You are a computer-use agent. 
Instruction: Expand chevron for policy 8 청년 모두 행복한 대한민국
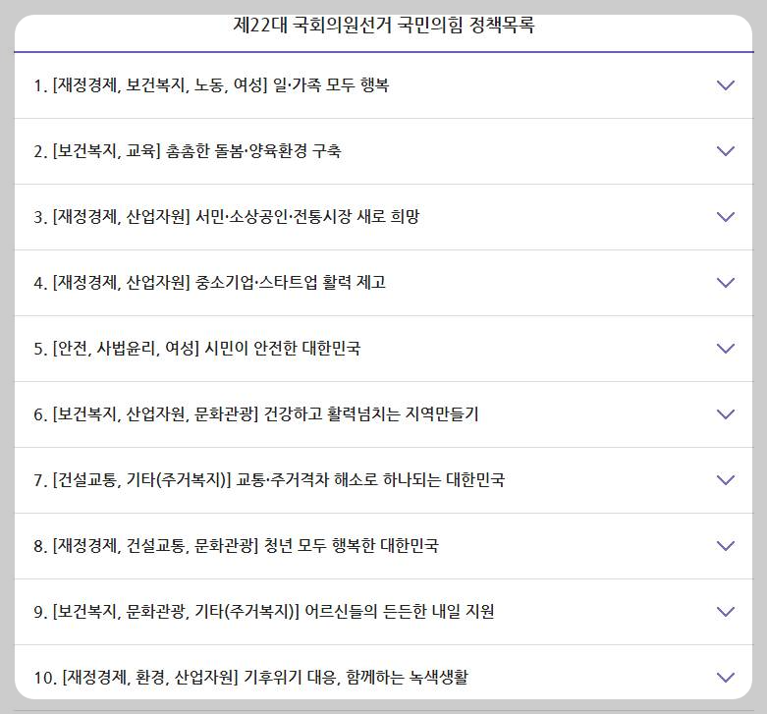click(725, 546)
